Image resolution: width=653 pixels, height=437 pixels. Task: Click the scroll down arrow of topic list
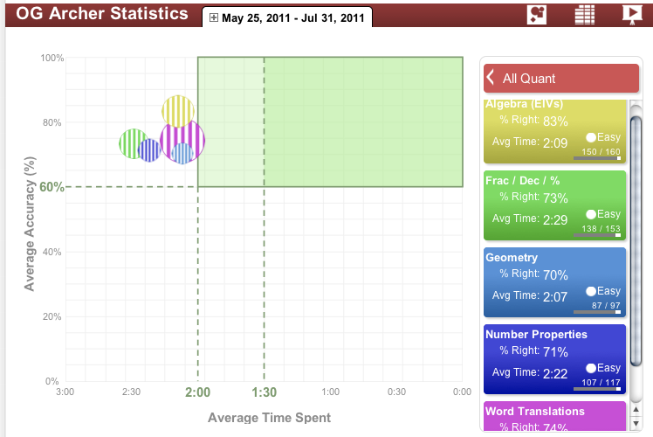[636, 423]
